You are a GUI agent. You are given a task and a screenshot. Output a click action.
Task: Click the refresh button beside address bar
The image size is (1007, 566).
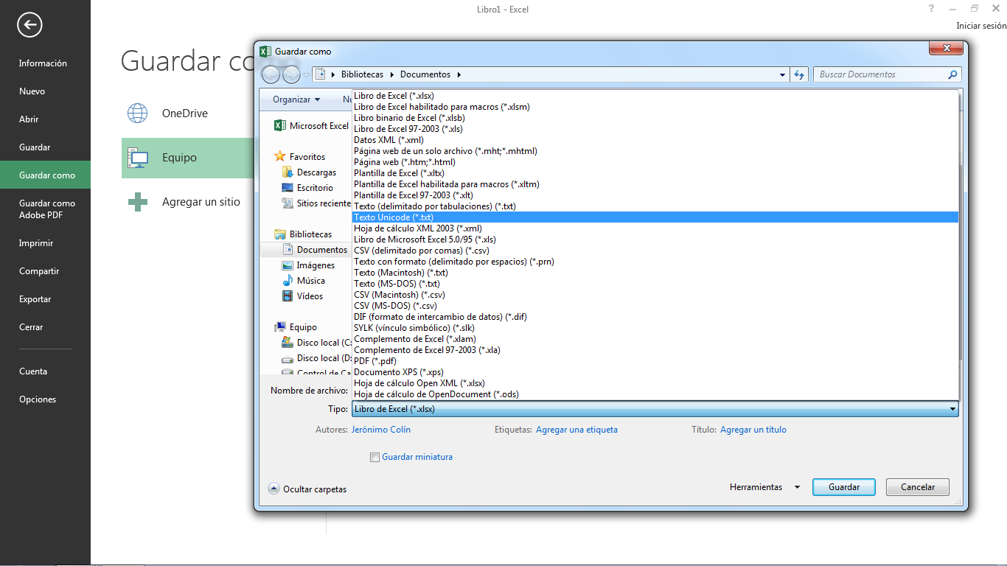(x=799, y=74)
